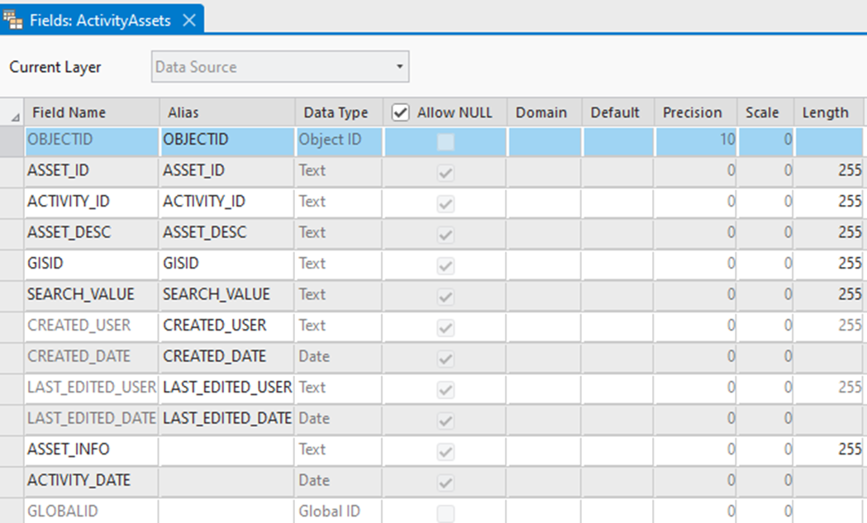Select the Fields: ActivityAssets tab
Screen dimensions: 867x523
pos(102,20)
